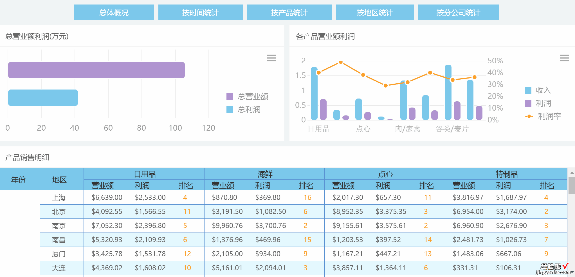This screenshot has width=575, height=277.
Task: Switch to 按产品统计 tab
Action: point(289,12)
